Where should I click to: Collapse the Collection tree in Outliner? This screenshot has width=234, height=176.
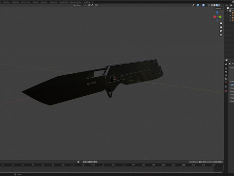[228, 11]
